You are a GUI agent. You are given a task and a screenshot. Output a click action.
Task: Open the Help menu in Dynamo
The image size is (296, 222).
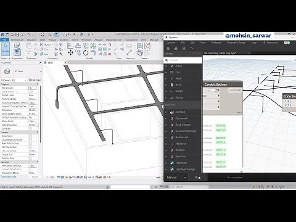pos(254,43)
